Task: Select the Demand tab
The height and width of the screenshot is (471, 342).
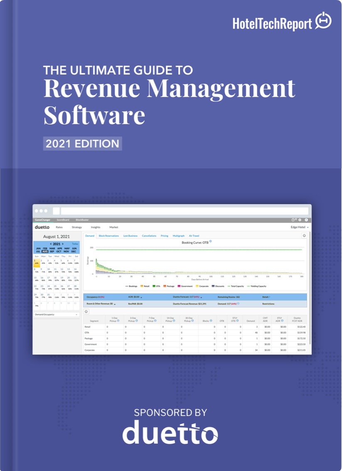Action: (90, 236)
